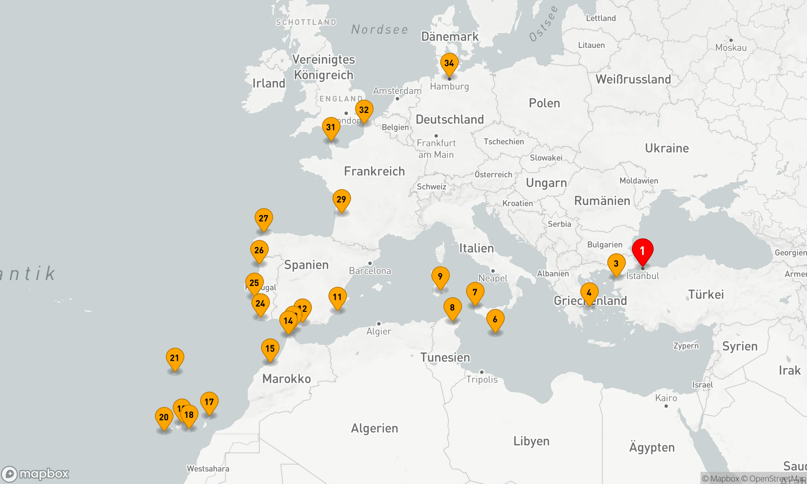Click the red marker numbered 1
The height and width of the screenshot is (484, 807).
click(642, 251)
